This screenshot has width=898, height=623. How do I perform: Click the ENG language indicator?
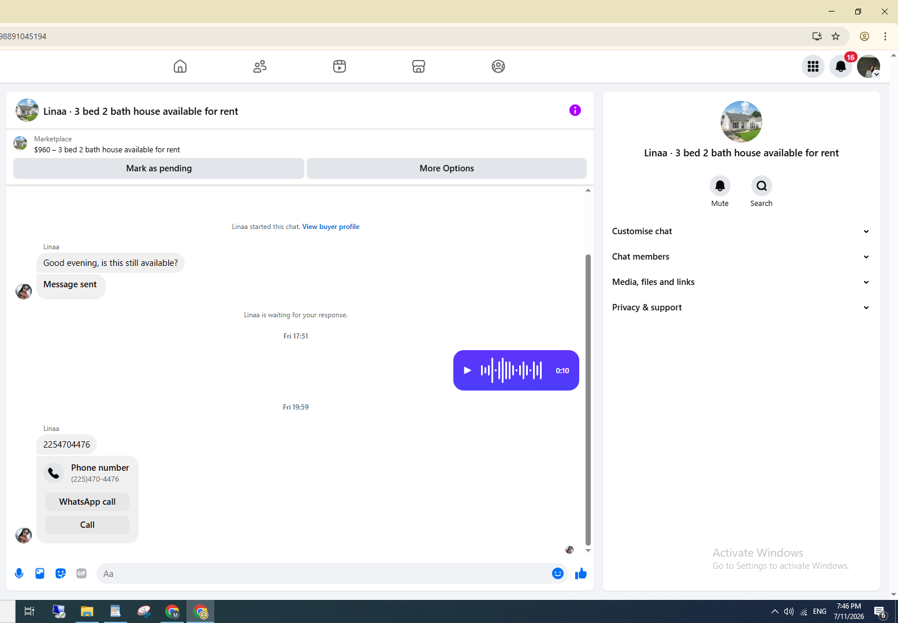point(819,611)
